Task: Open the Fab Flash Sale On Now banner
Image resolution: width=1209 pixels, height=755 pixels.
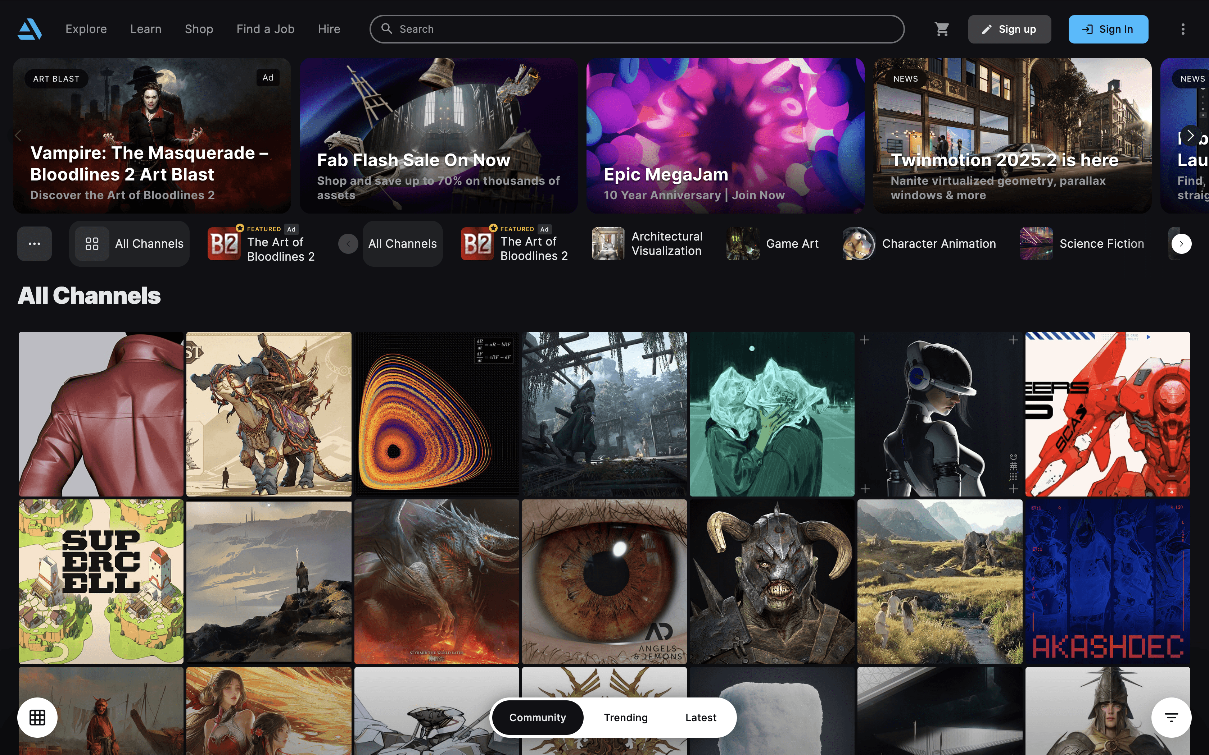Action: 439,136
